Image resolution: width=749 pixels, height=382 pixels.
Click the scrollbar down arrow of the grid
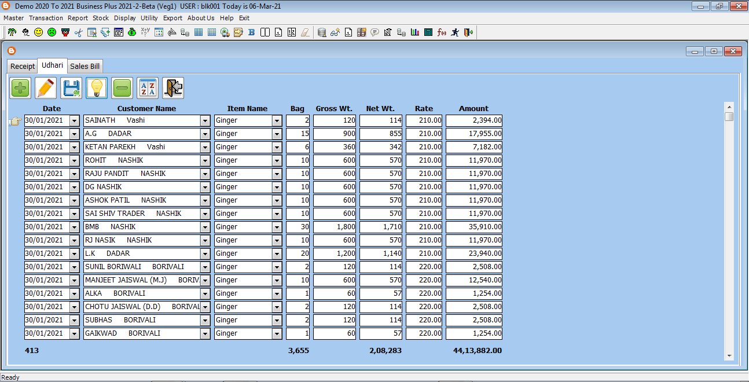729,355
